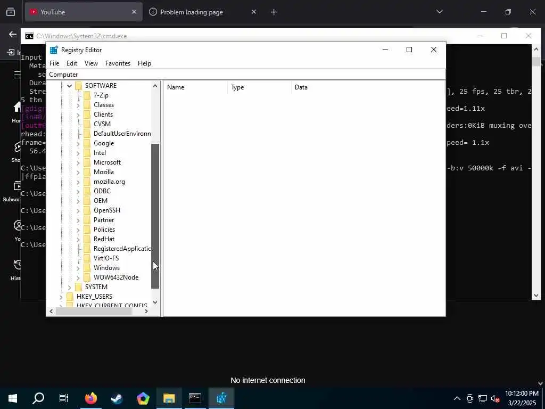This screenshot has height=409, width=545.
Task: Open the Windows Start menu
Action: pos(13,398)
